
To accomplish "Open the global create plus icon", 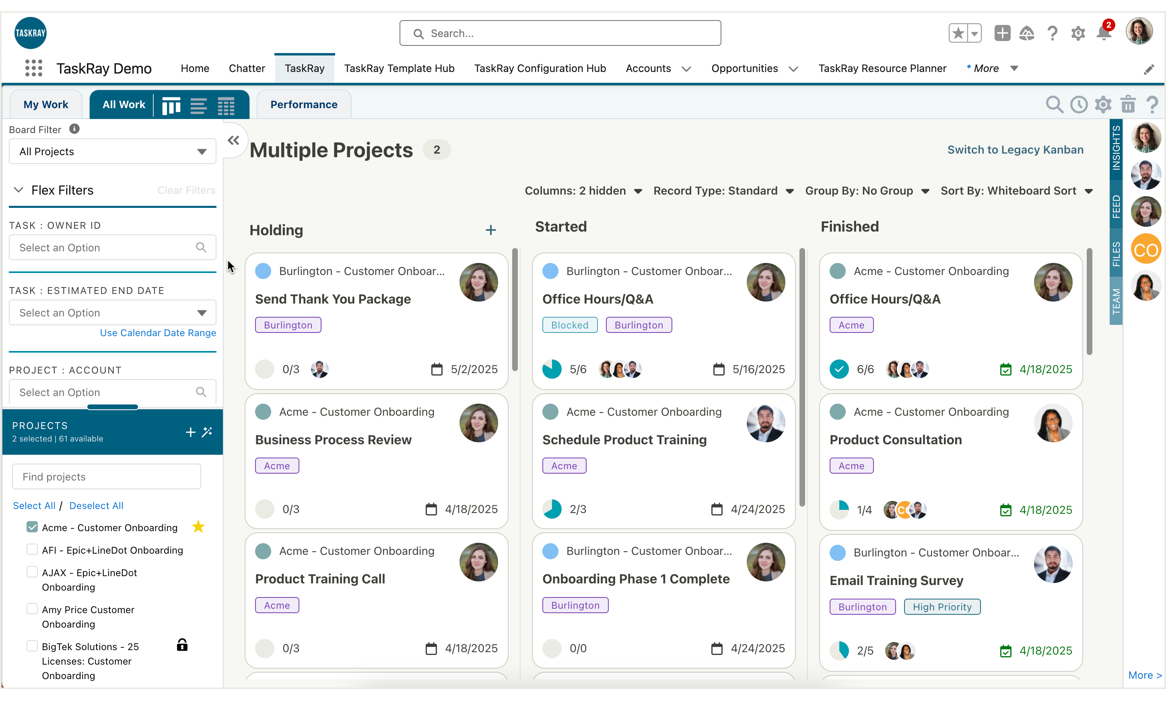I will [1002, 33].
